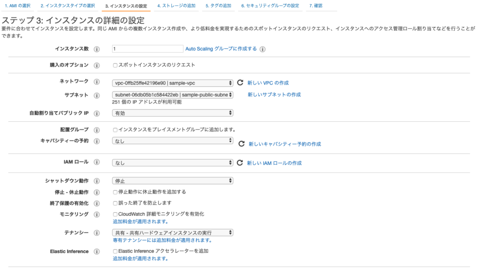This screenshot has height=269, width=478.
Task: Expand the テナンシー dropdown
Action: [173, 233]
